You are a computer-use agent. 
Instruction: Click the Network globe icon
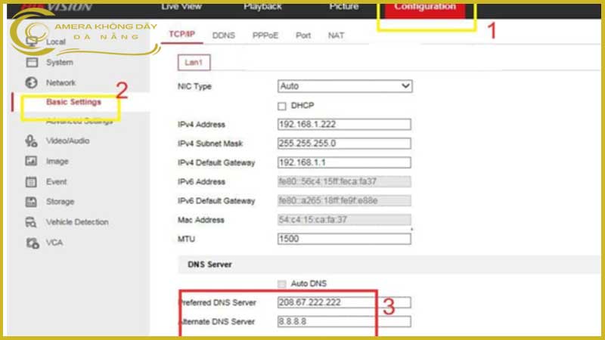click(31, 82)
